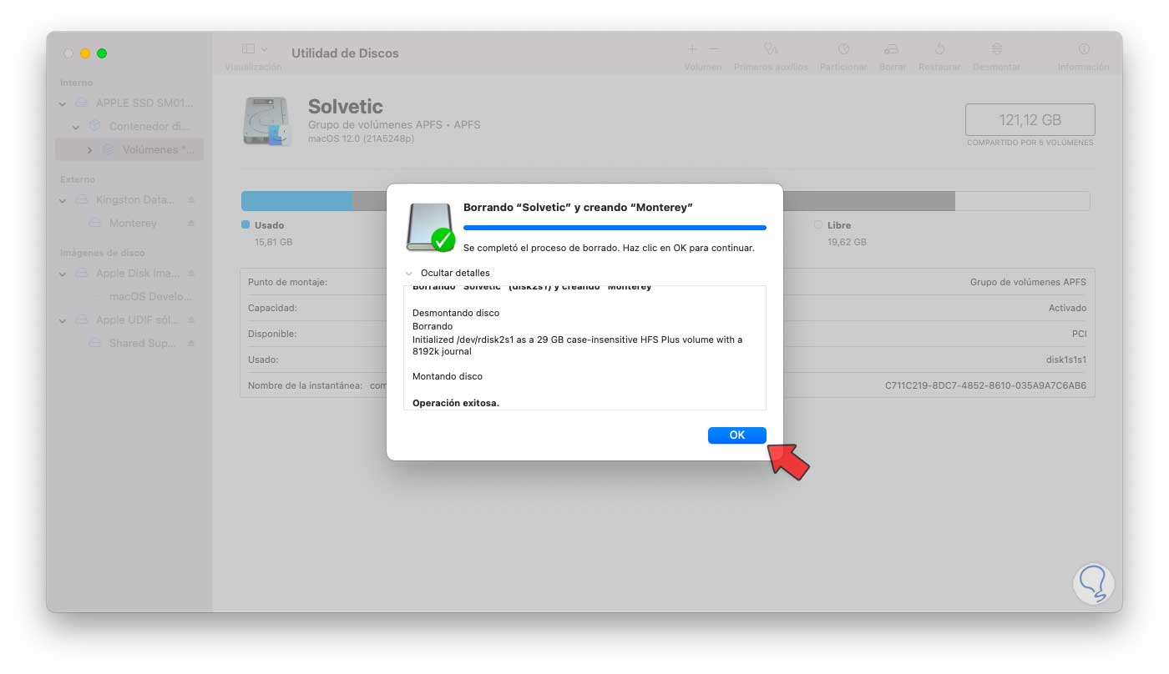
Task: Collapse the Contenedor di... chevron
Action: coord(76,128)
